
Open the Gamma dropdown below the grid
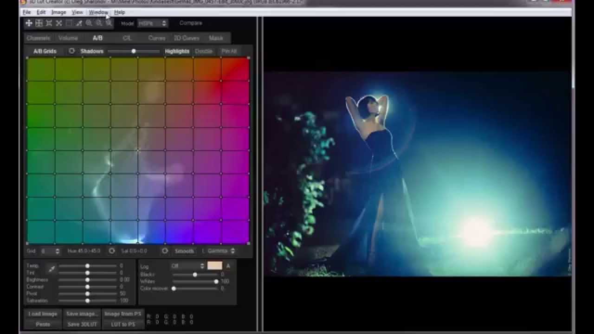coord(221,251)
